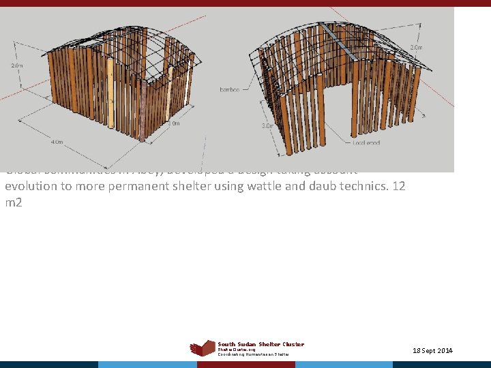
Task: Click the "3.0m" label on the left shelter
Action: point(174,123)
